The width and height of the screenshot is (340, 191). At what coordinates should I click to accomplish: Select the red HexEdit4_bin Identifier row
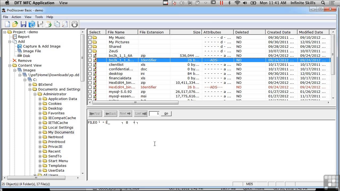coord(209,87)
